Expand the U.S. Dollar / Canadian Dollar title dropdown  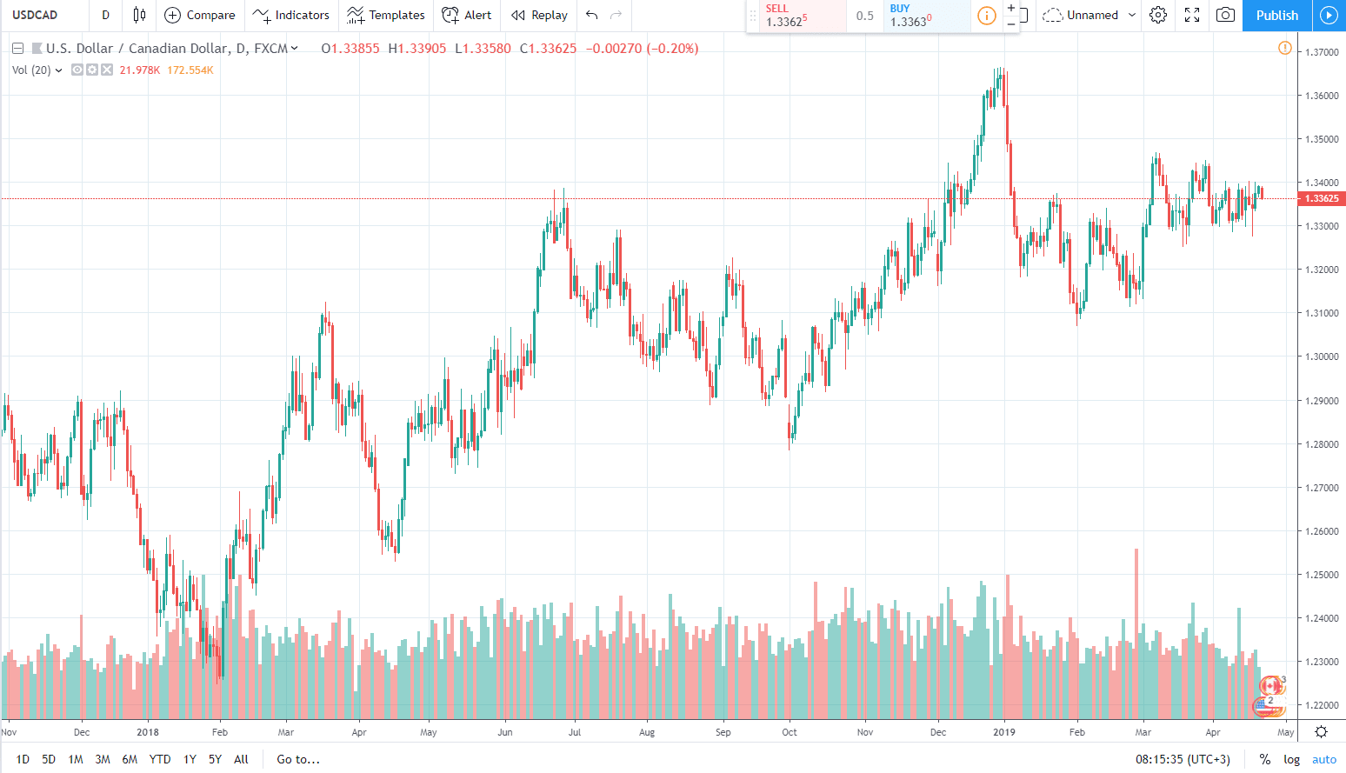295,49
